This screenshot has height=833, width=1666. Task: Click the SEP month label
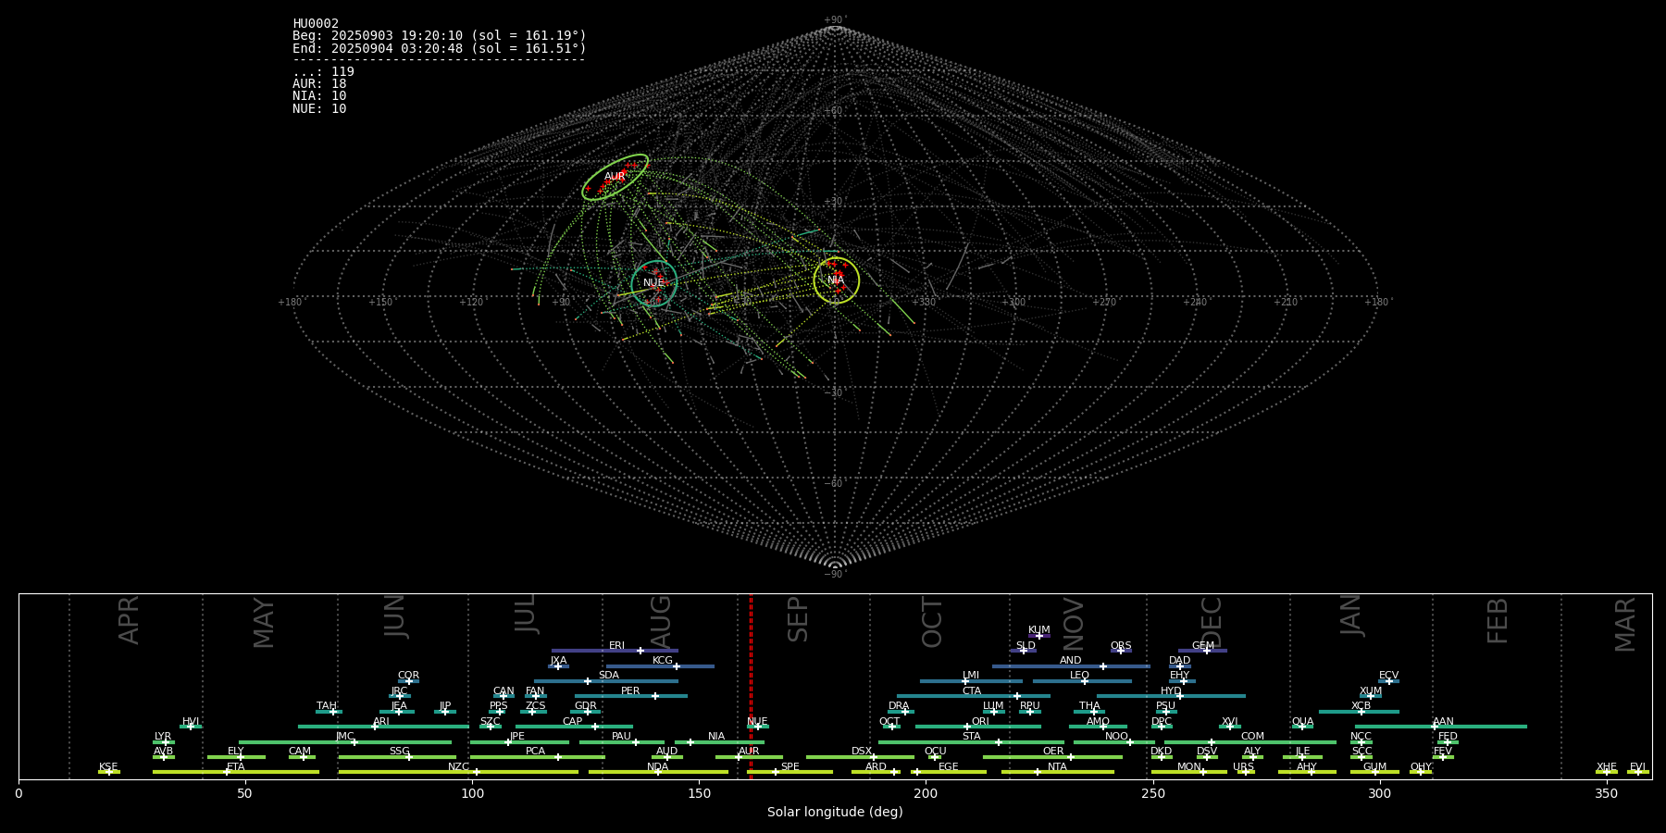pyautogui.click(x=797, y=619)
